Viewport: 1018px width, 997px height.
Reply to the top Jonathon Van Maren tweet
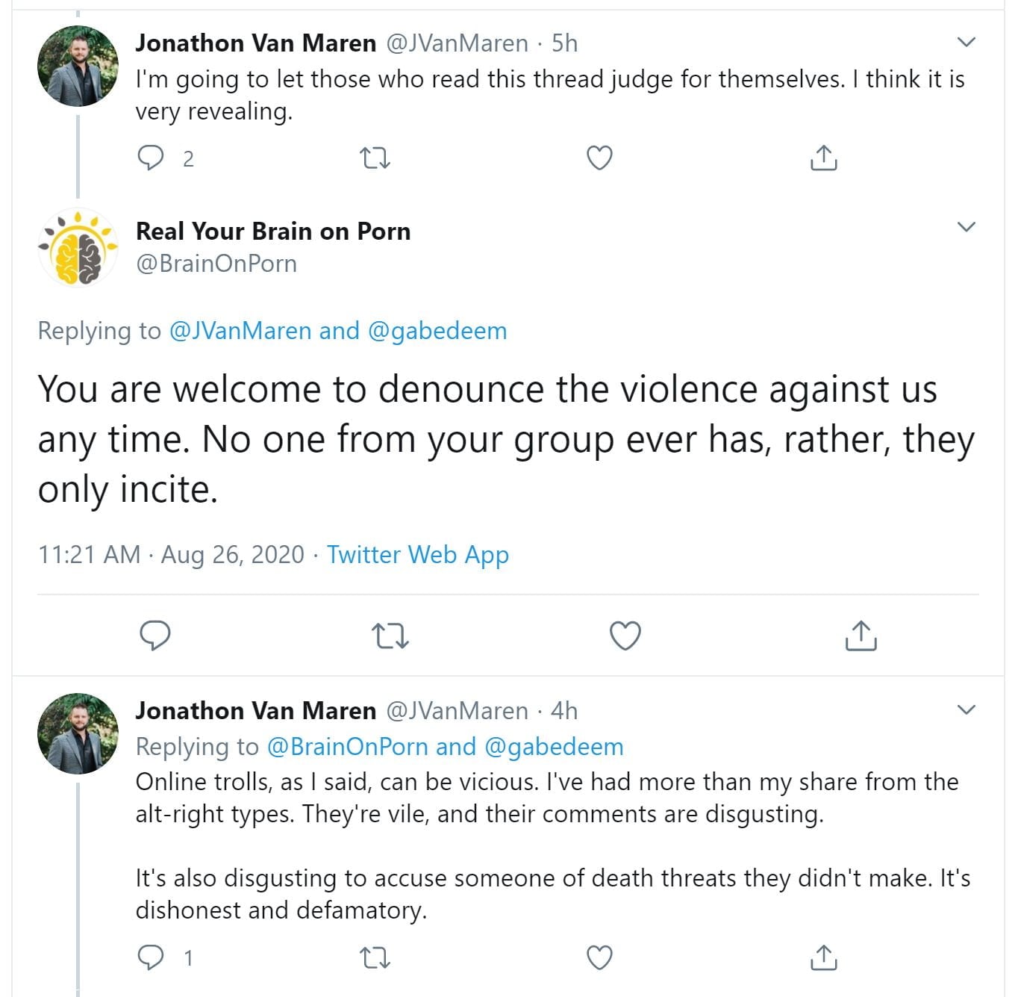coord(152,158)
